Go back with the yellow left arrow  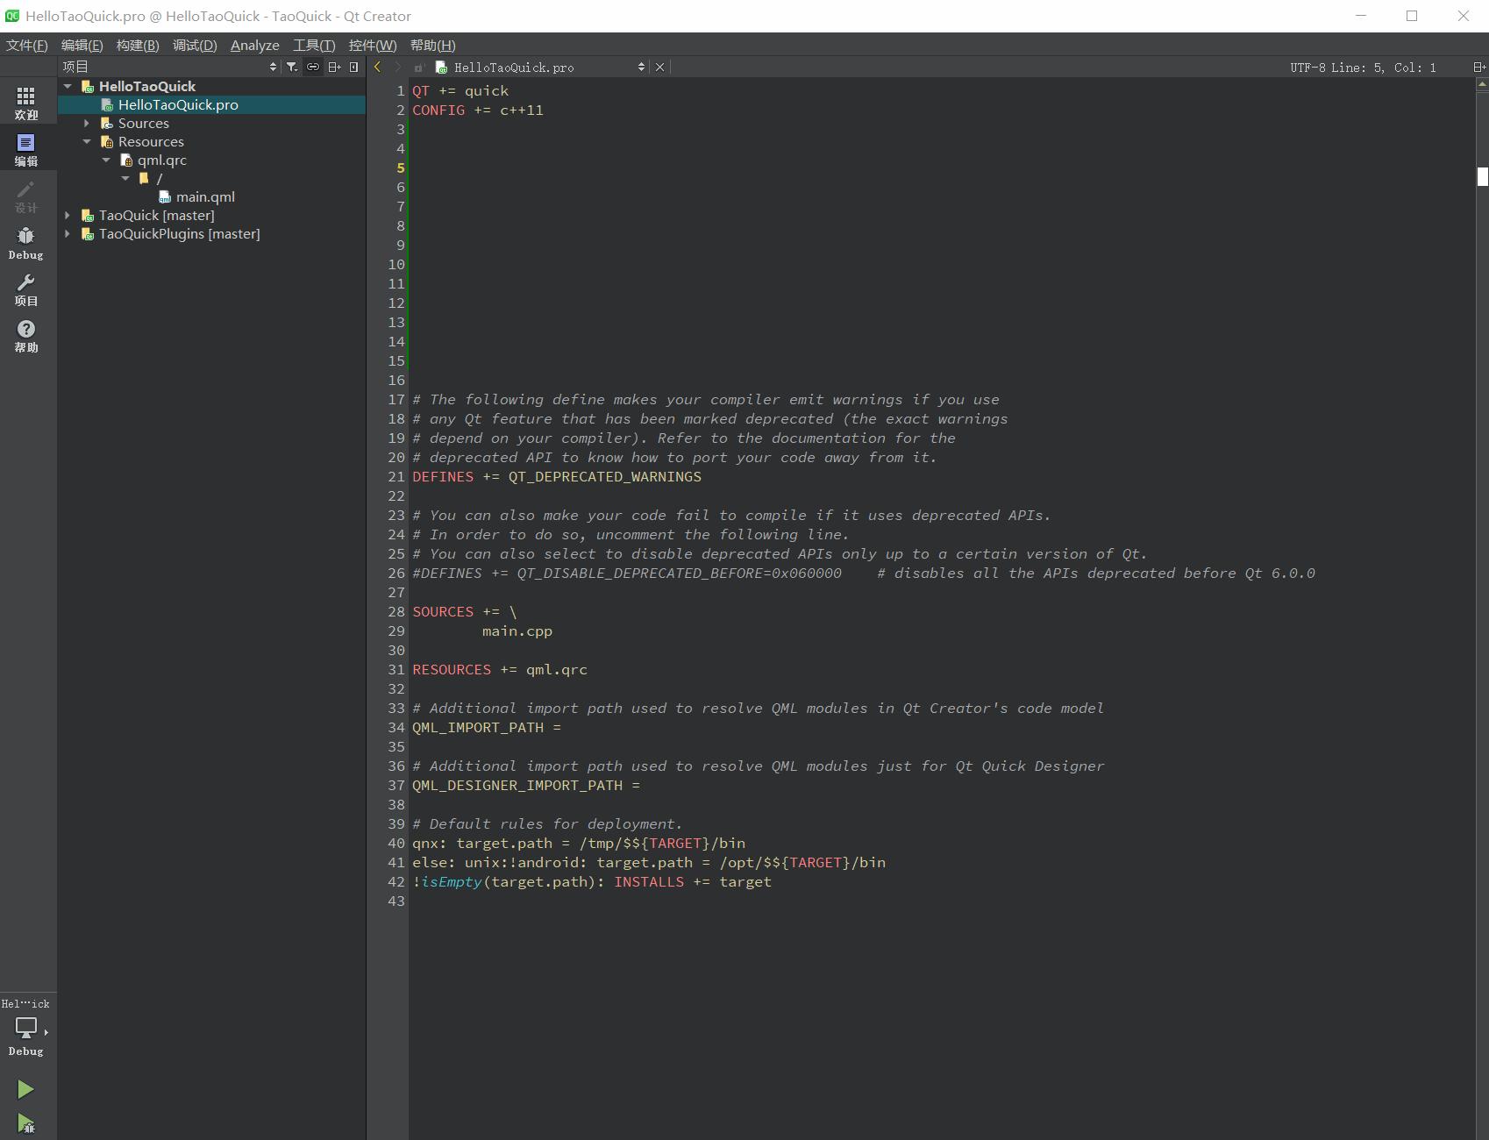[x=378, y=67]
